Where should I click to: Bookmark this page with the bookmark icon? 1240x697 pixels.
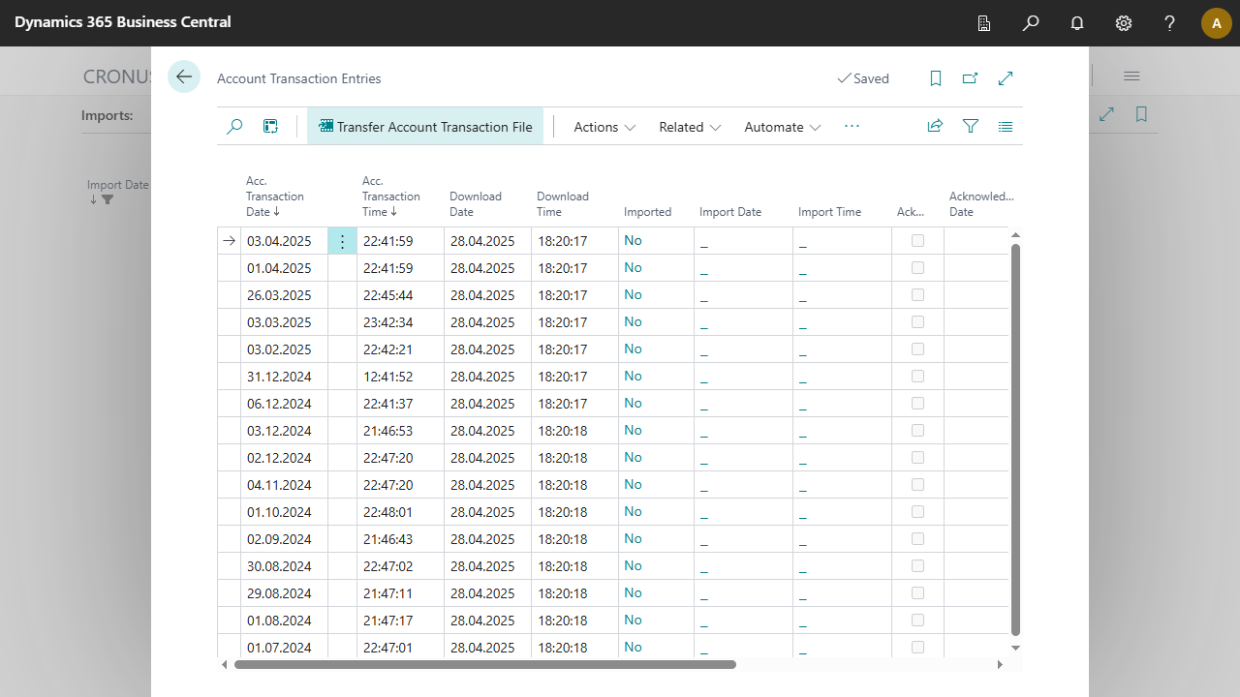[x=936, y=78]
